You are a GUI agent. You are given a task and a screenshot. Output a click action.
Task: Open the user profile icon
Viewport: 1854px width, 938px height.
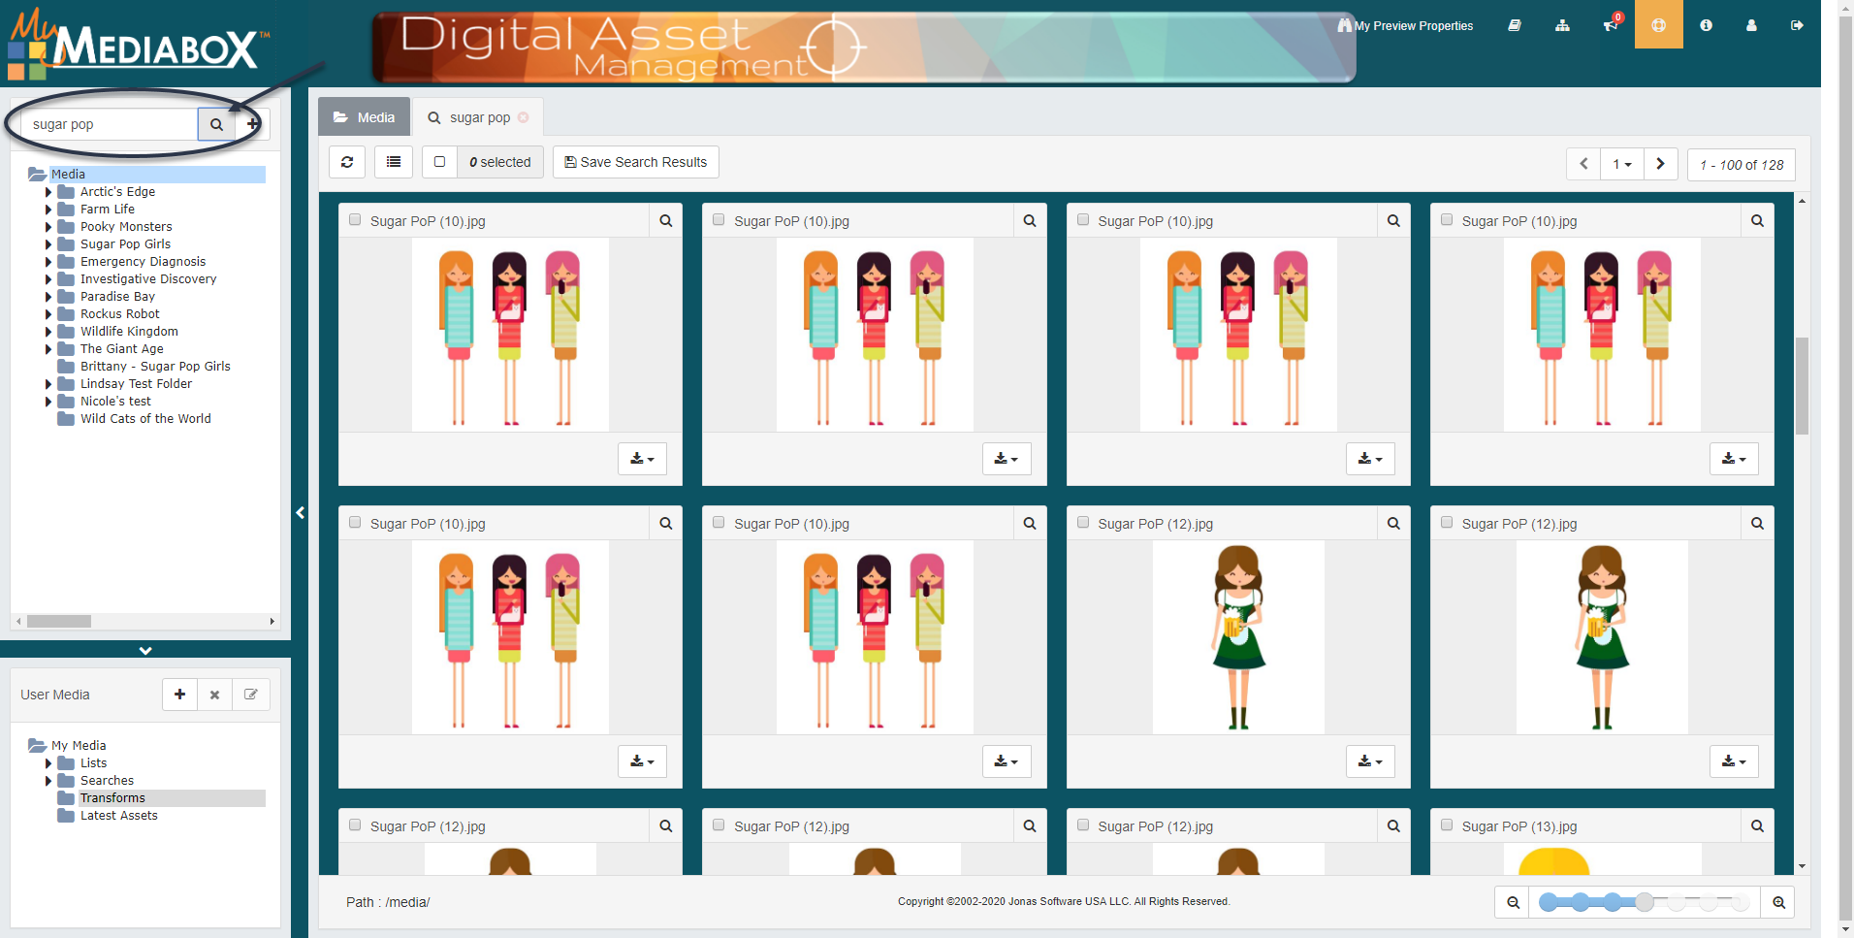point(1751,25)
